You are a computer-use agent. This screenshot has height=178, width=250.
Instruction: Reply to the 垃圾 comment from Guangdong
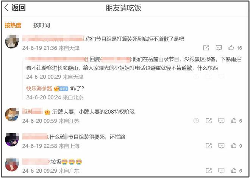221,170
